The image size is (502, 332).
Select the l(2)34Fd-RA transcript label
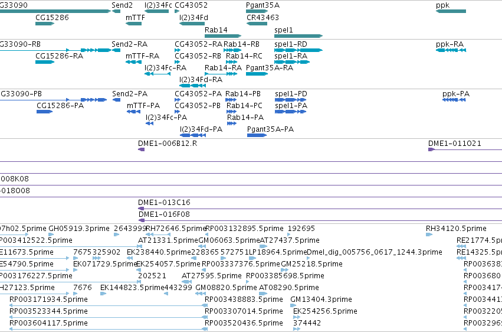[x=201, y=80]
